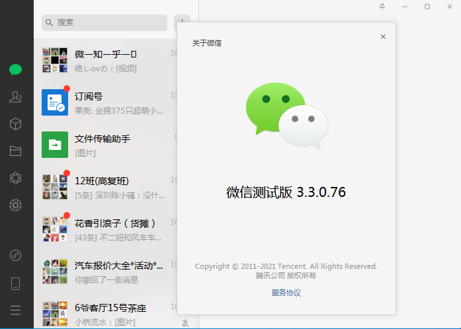This screenshot has width=461, height=329.
Task: Click the 6爷客厅15号茶座 group avatar
Action: [55, 314]
